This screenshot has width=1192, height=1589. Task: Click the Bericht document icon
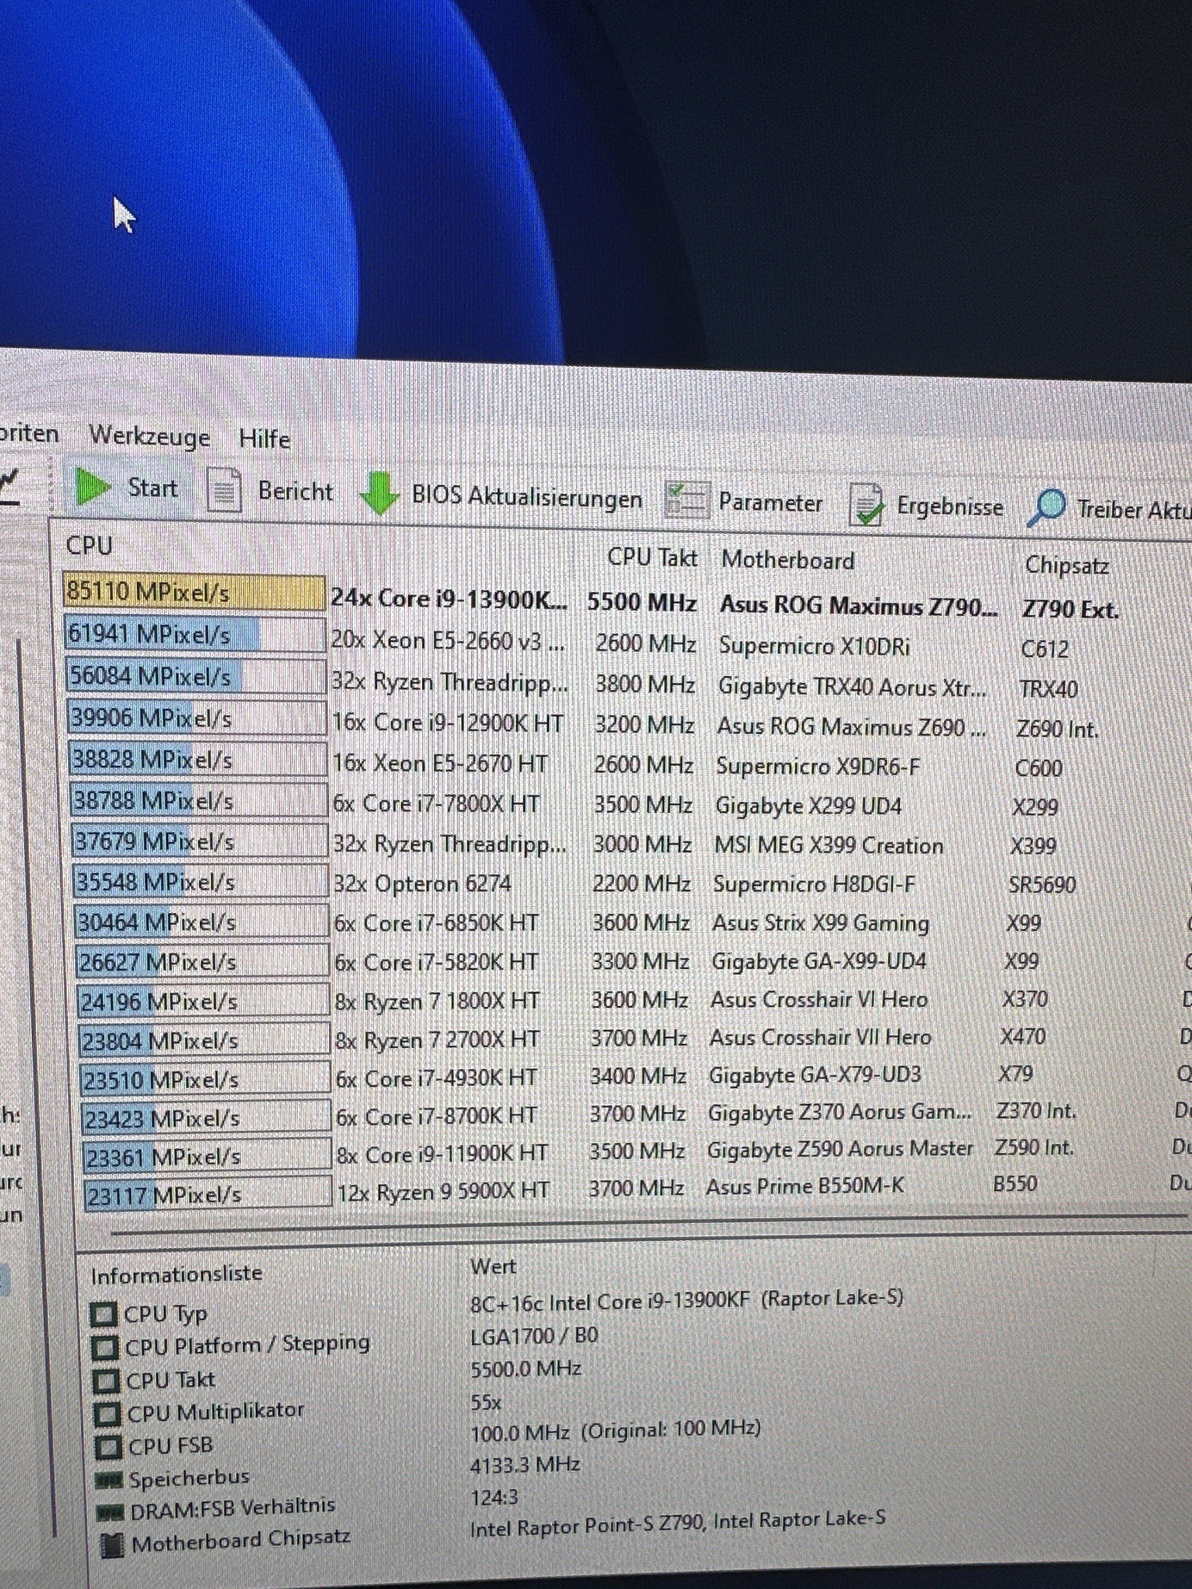223,490
